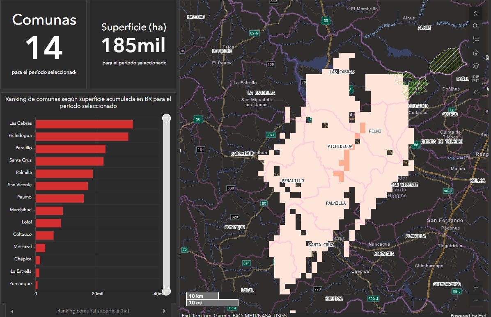
Task: Select the Santa Cruz ranking bar
Action: click(x=69, y=161)
